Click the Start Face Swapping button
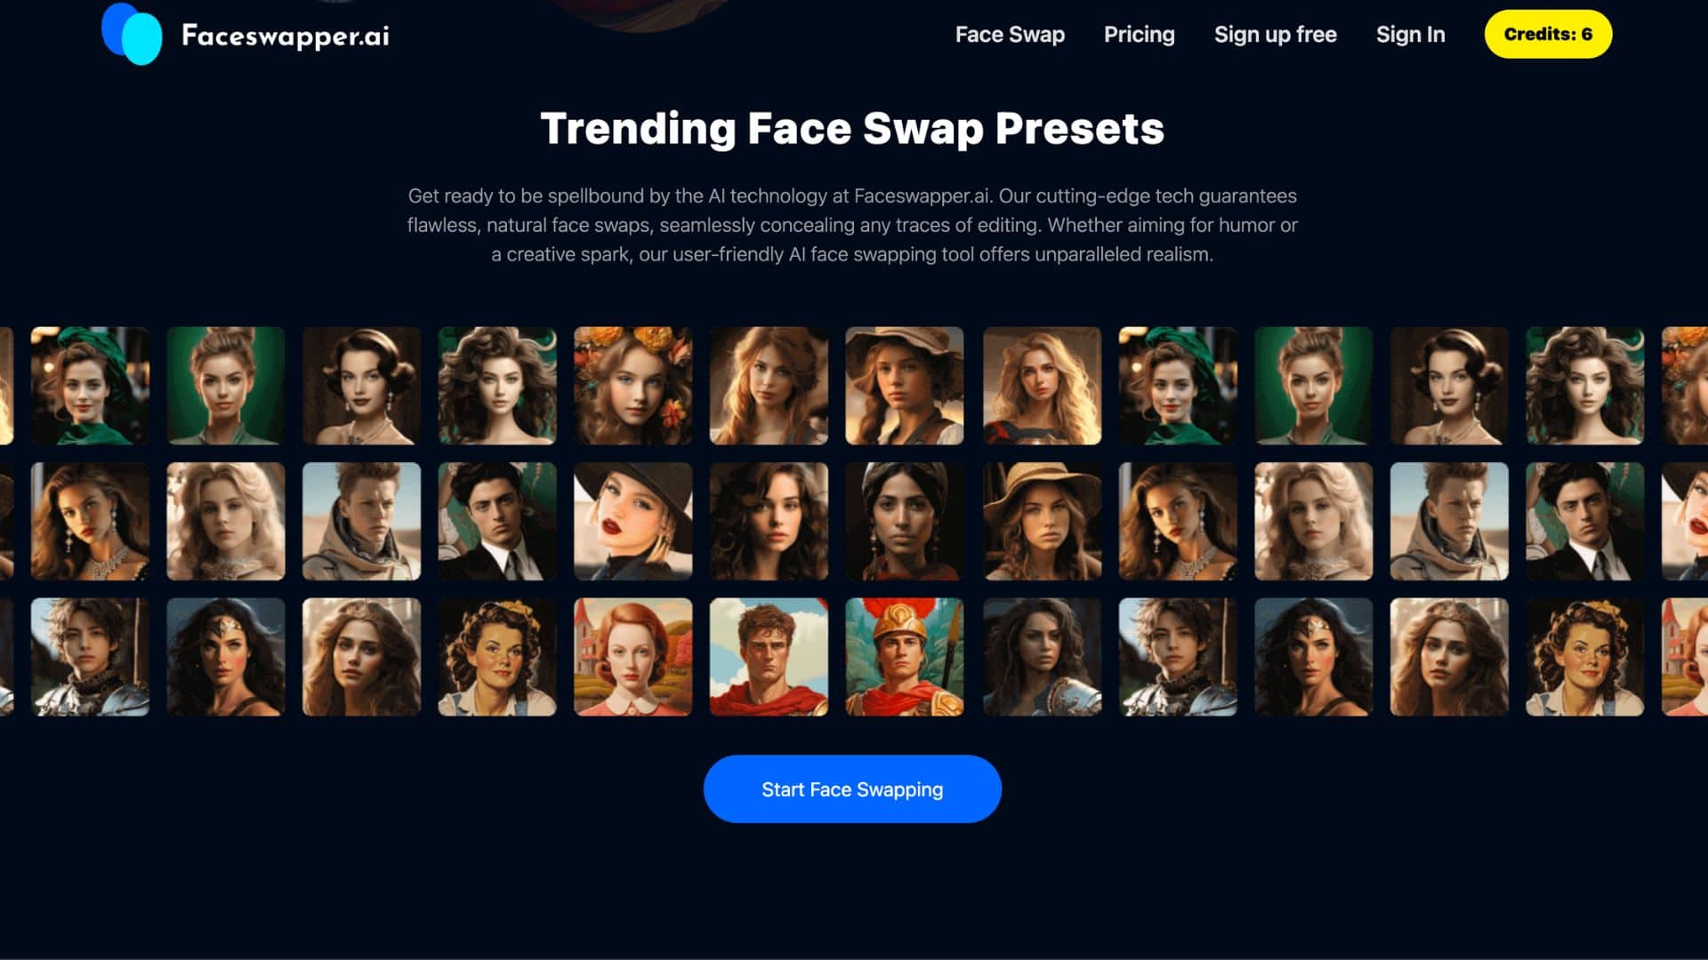1708x960 pixels. (x=853, y=788)
